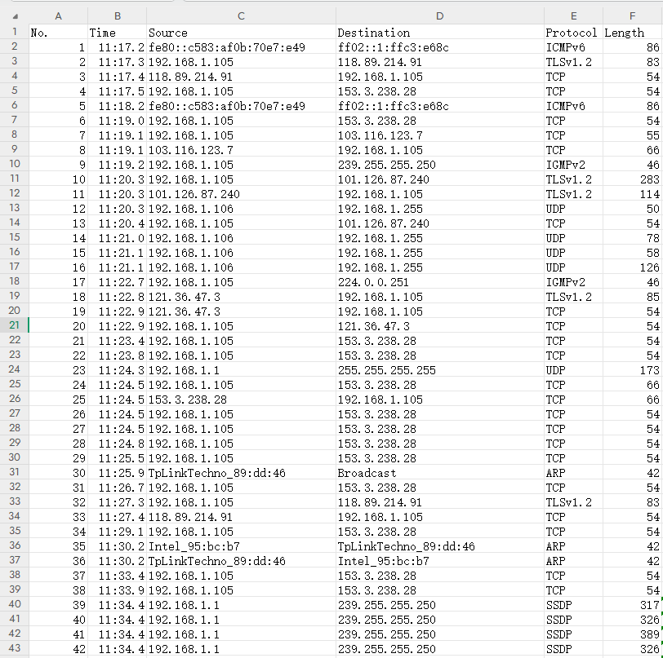This screenshot has height=658, width=663.
Task: Select the Protocol column header E
Action: click(x=572, y=15)
